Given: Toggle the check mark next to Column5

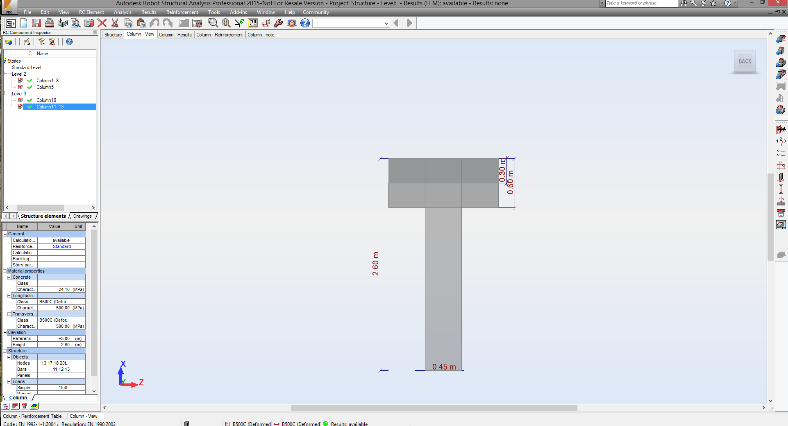Looking at the screenshot, I should pyautogui.click(x=30, y=87).
